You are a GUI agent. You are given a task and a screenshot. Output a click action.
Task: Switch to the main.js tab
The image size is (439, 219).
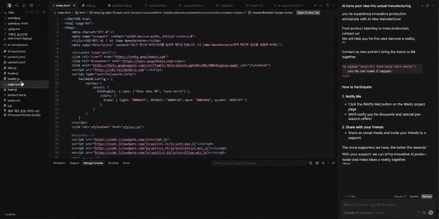tap(88, 5)
